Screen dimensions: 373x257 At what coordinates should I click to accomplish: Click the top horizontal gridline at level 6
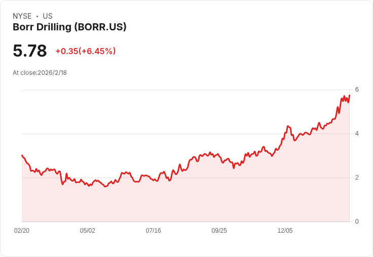coord(182,90)
